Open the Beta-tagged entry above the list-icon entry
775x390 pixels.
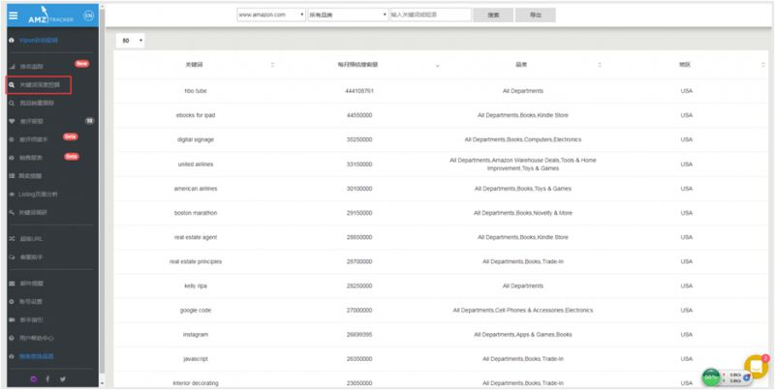tap(27, 158)
